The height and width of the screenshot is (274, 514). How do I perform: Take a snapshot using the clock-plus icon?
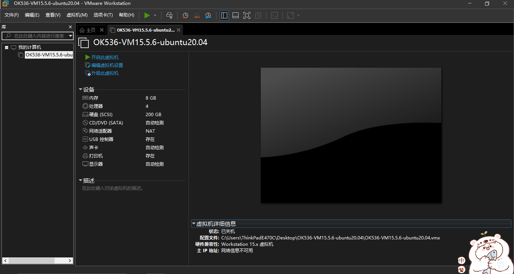[185, 15]
